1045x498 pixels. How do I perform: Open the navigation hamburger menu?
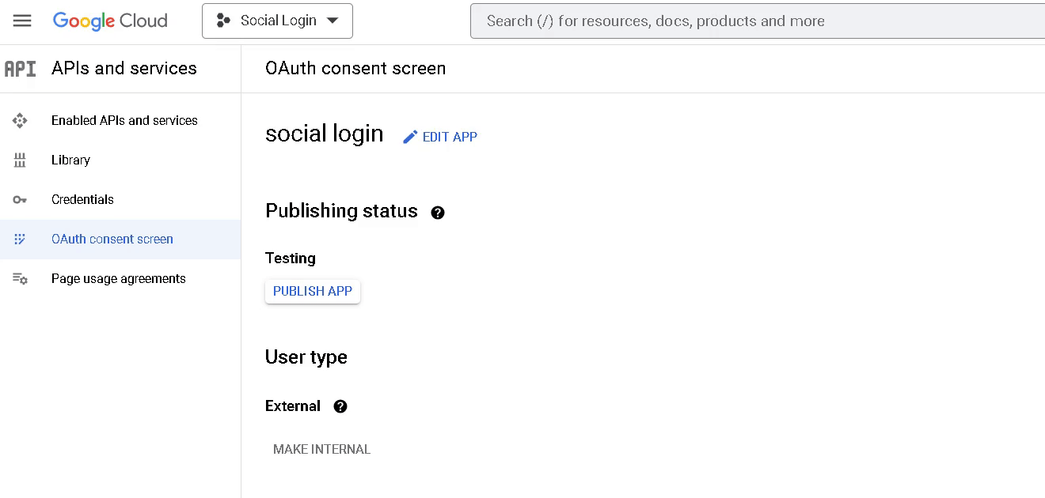click(21, 21)
